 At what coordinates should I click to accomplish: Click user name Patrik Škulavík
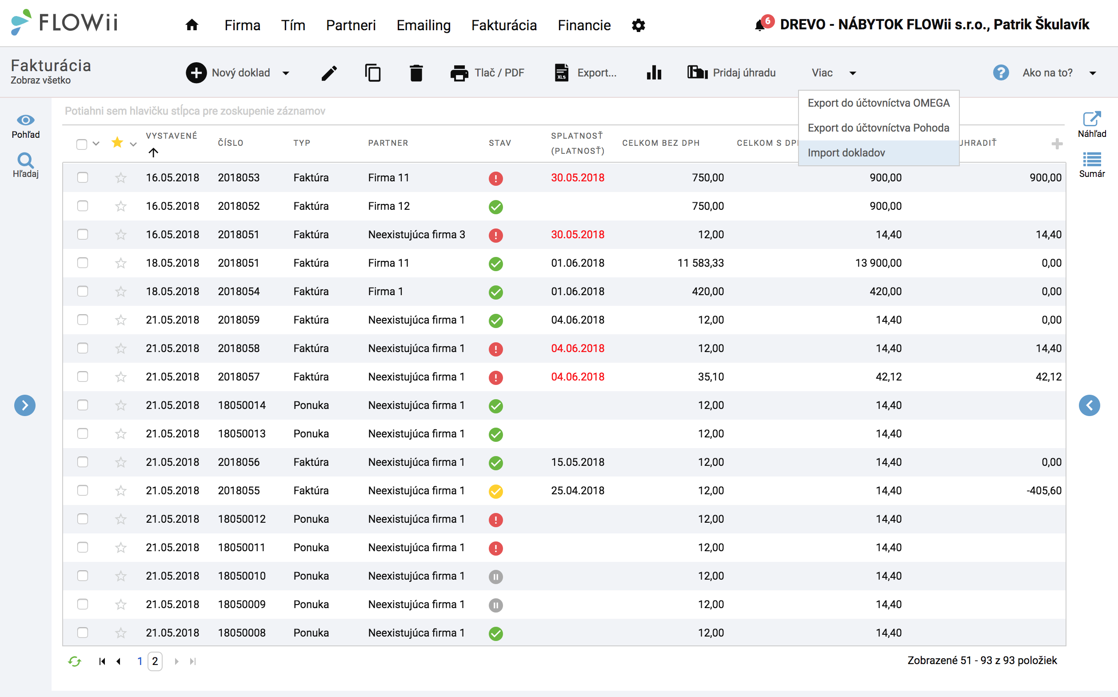[x=1041, y=24]
